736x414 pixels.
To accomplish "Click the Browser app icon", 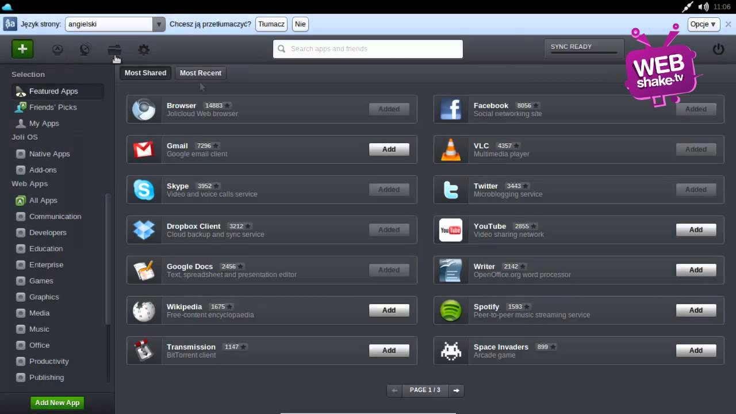I will (x=144, y=109).
